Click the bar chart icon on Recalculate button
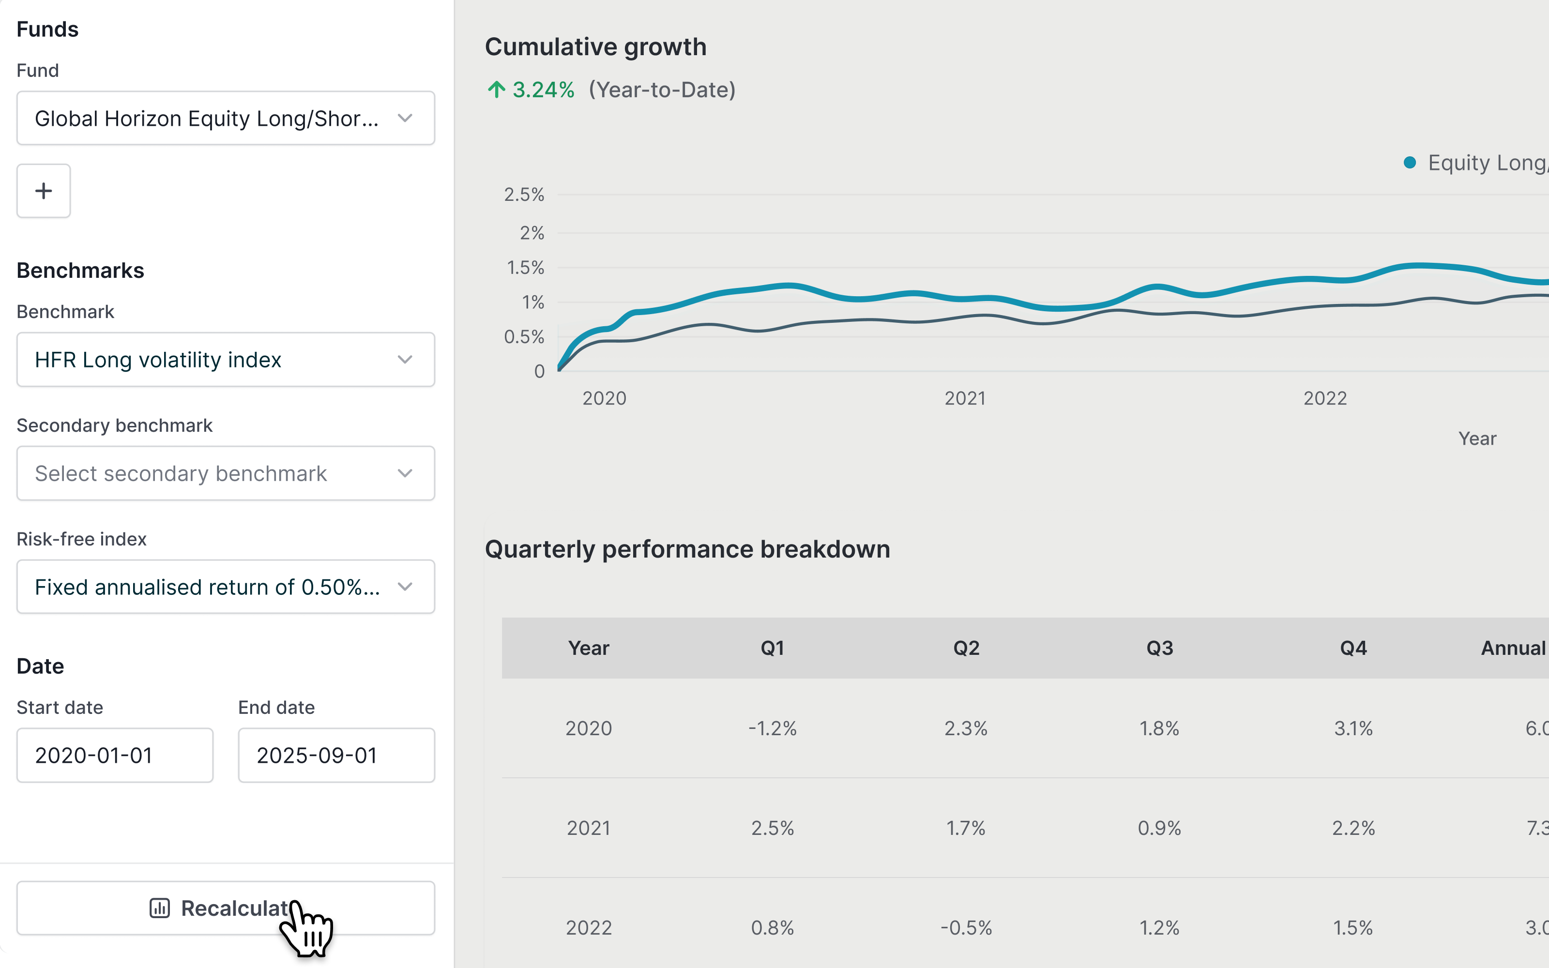This screenshot has width=1549, height=968. click(x=159, y=908)
